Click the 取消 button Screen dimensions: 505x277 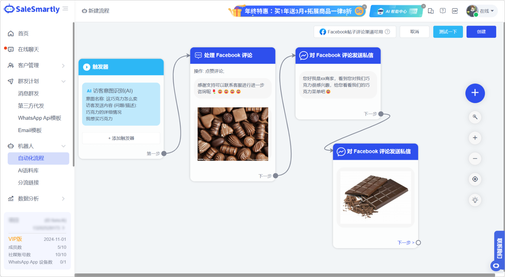click(x=415, y=32)
